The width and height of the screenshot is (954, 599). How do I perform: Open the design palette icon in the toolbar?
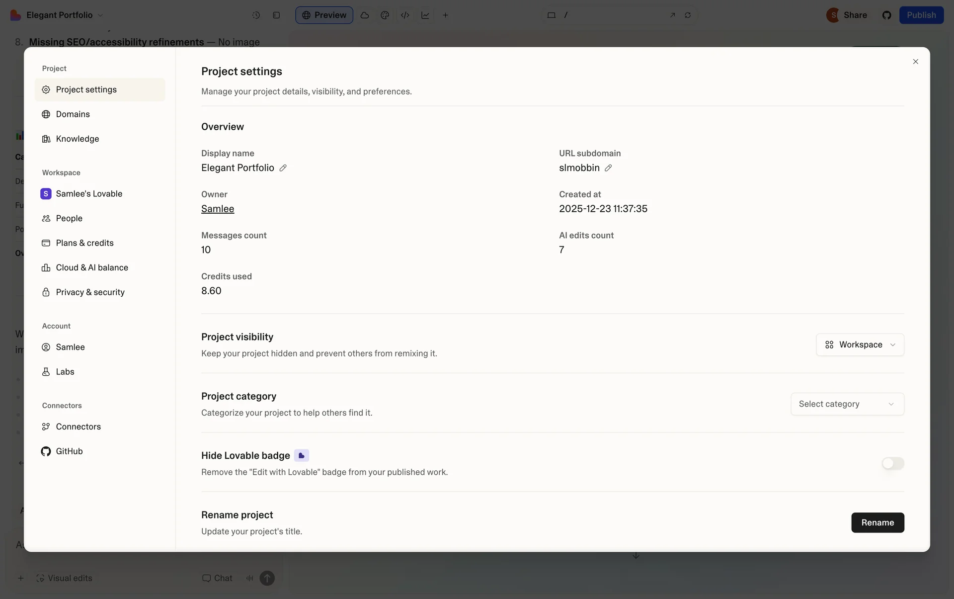[x=385, y=15]
